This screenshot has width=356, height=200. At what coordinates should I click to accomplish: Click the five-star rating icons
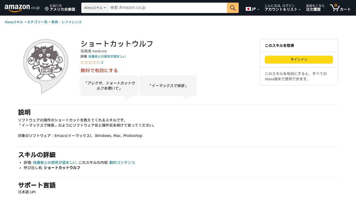coord(90,63)
